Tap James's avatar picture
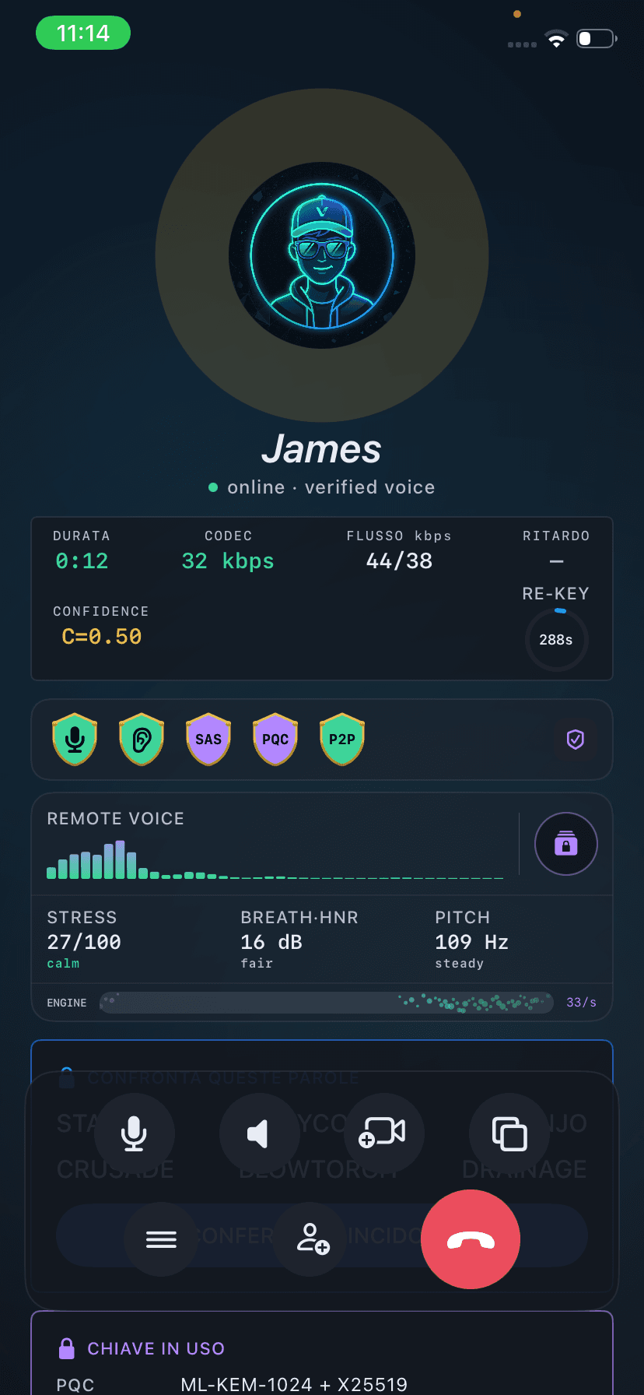This screenshot has width=644, height=1395. [x=322, y=255]
